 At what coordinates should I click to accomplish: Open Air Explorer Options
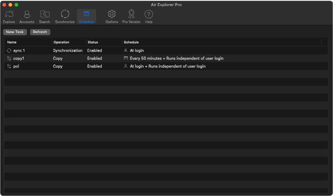point(112,16)
